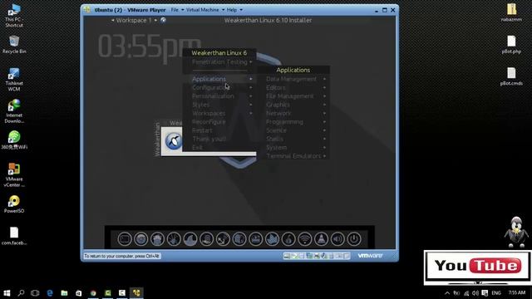Click the ENG language indicator
The height and width of the screenshot is (299, 532).
(x=496, y=293)
